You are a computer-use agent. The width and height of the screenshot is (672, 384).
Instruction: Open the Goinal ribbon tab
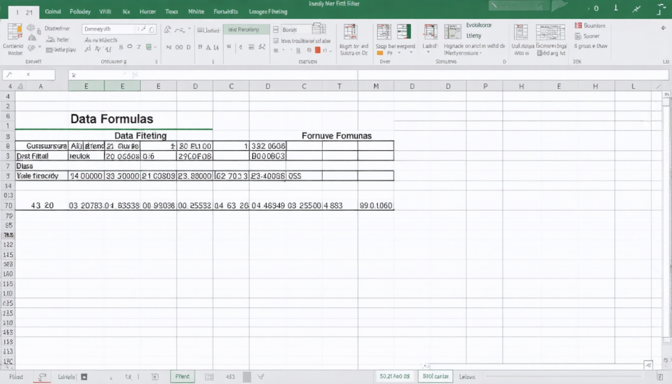tap(53, 11)
